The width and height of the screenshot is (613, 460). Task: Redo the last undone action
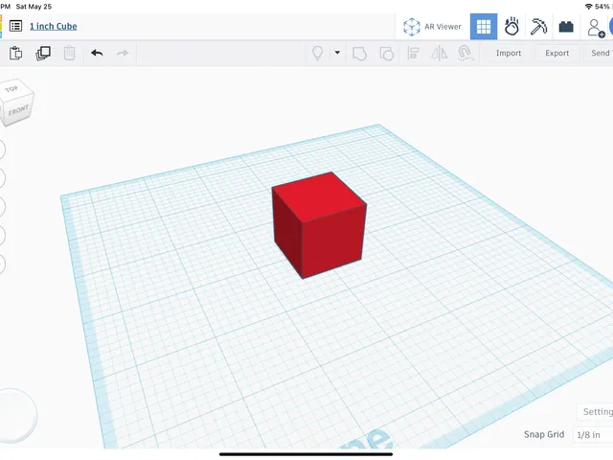tap(123, 53)
